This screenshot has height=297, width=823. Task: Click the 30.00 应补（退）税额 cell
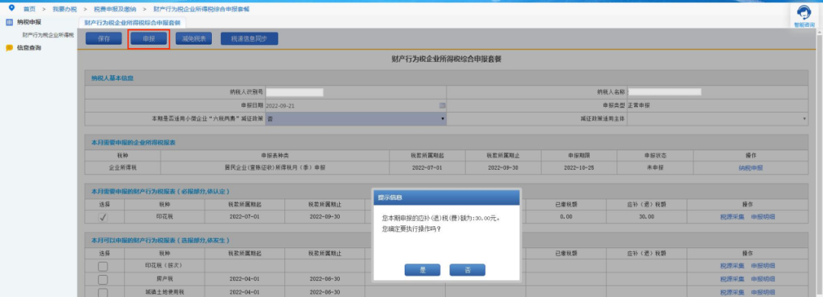coord(647,217)
